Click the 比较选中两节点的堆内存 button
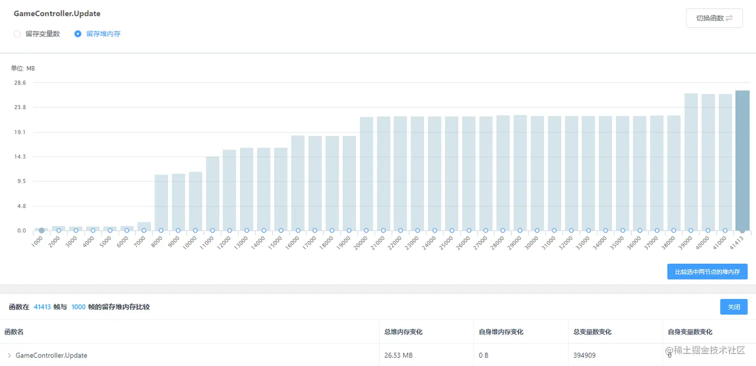This screenshot has width=756, height=366. point(707,271)
